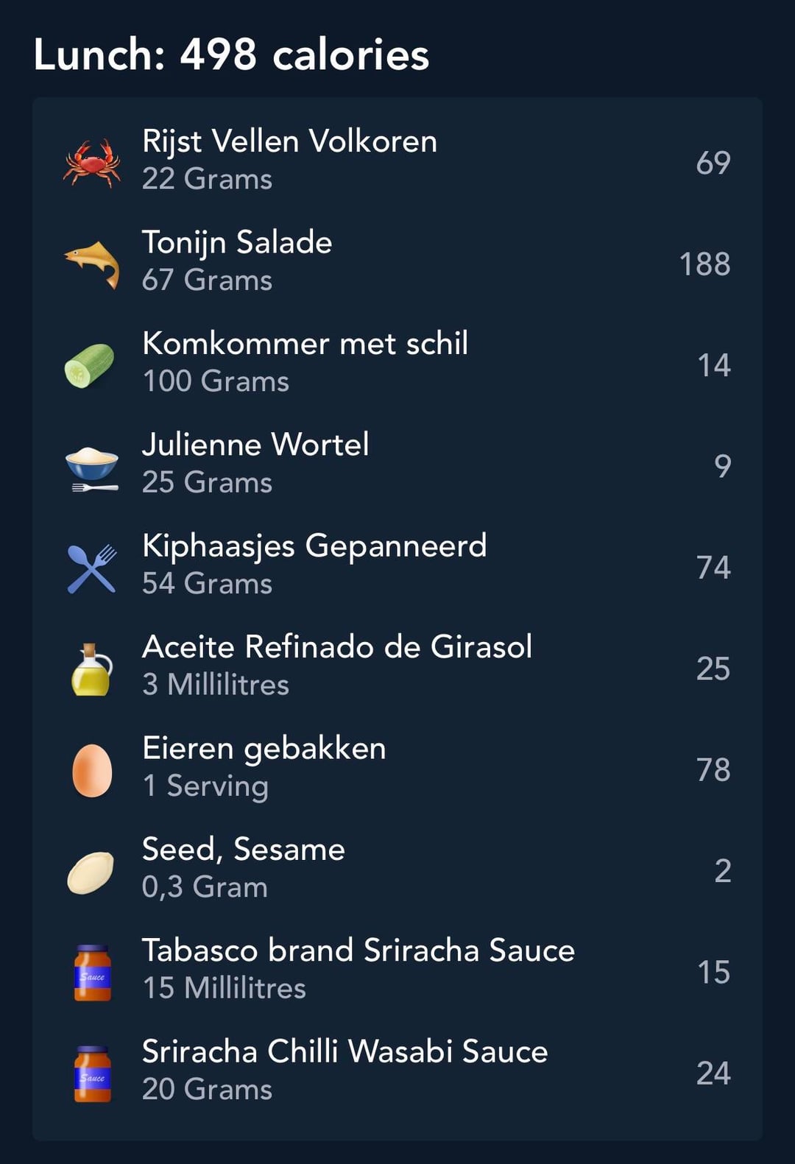Select Aceite Refinado de Girasol item
Image resolution: width=795 pixels, height=1164 pixels.
coord(336,647)
